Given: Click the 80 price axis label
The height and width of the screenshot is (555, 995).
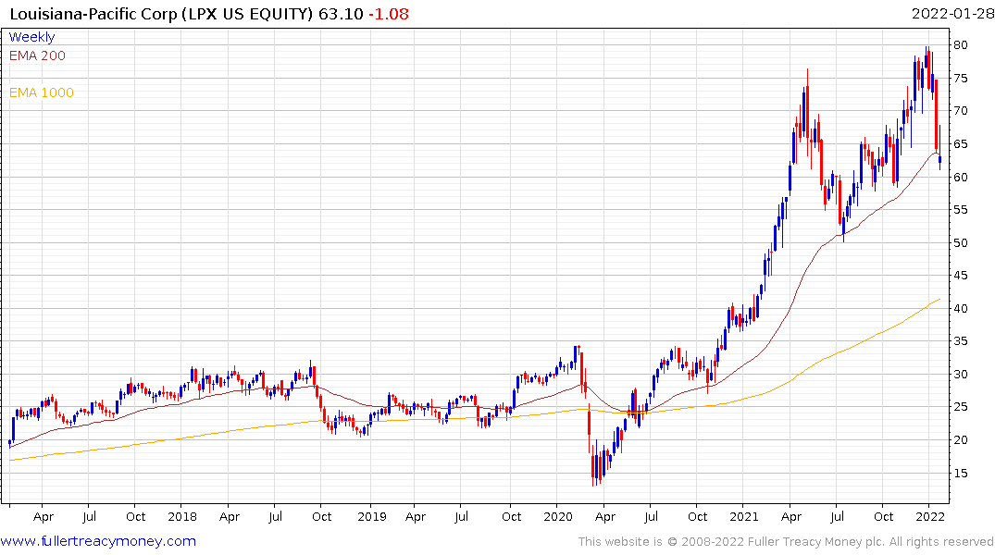Looking at the screenshot, I should [x=960, y=45].
